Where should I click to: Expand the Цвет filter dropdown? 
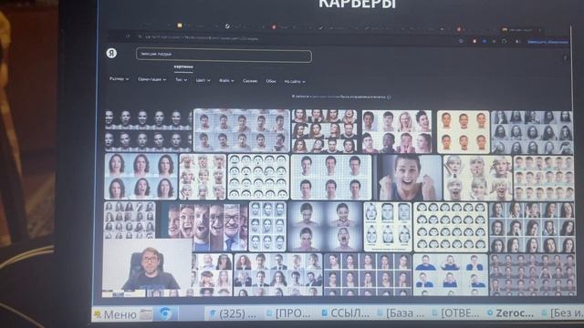(x=203, y=80)
